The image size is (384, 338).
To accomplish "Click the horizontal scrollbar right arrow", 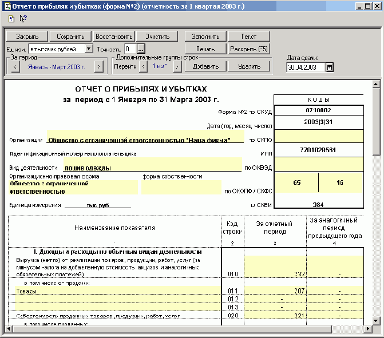I will [367, 329].
